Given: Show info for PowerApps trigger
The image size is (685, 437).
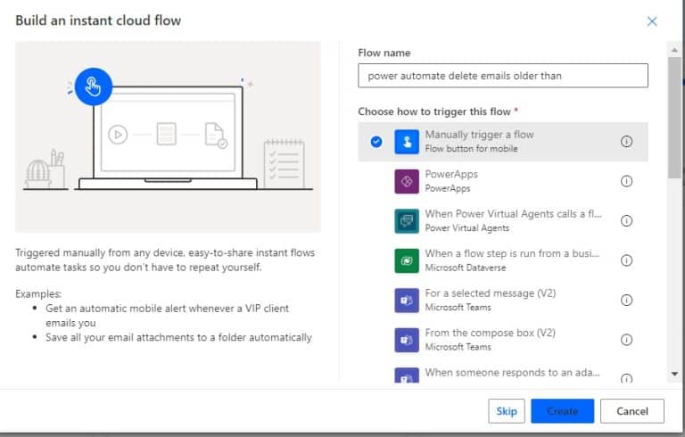Looking at the screenshot, I should point(626,181).
